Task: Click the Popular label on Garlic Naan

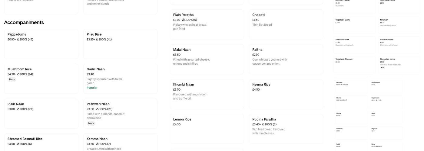Action: coord(92,88)
